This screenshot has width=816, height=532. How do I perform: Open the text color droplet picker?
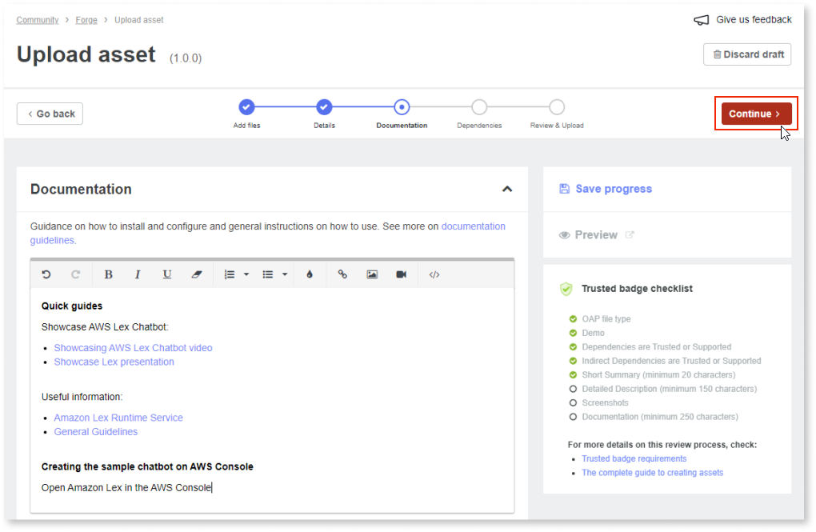click(x=310, y=274)
